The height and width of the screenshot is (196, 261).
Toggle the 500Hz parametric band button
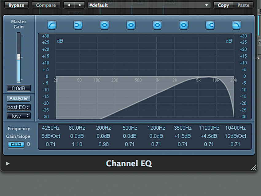[131, 25]
